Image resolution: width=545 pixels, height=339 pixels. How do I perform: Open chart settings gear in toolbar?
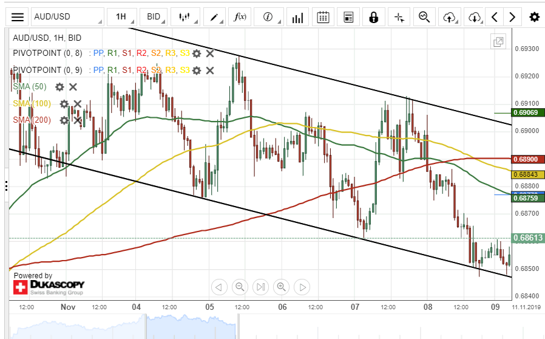coord(534,16)
